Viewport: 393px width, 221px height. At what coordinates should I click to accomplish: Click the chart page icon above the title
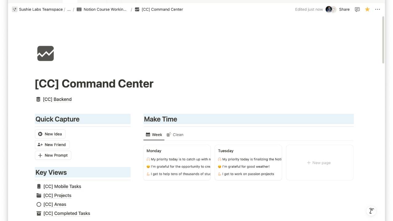click(x=45, y=53)
